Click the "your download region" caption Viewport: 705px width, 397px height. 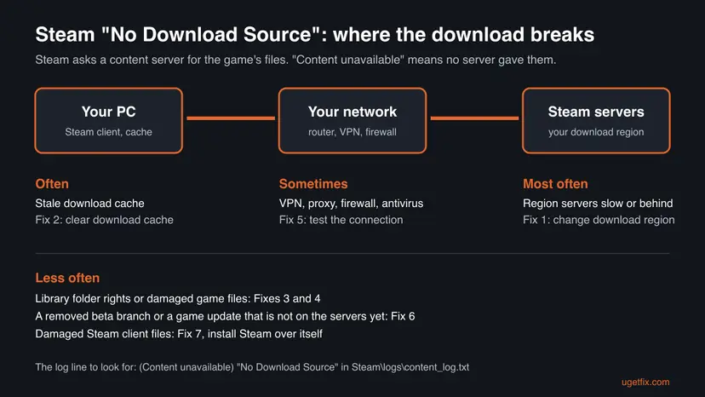coord(596,132)
